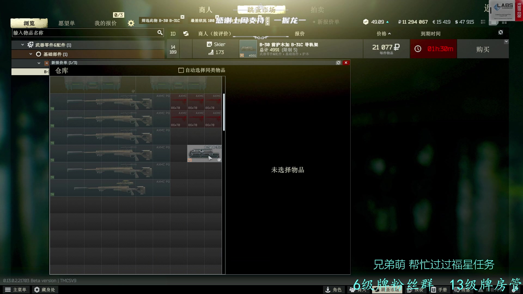Viewport: 523px width, 294px height.
Task: Collapse the third-level category chevron below 基础部件
Action: (39, 63)
